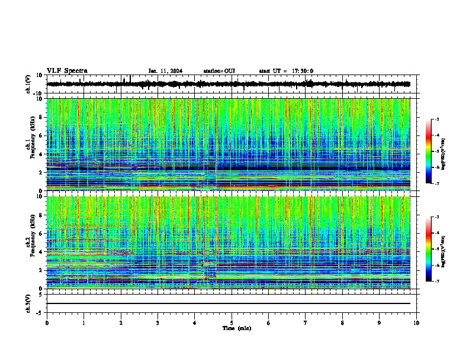Click time axis tick label "1"
The height and width of the screenshot is (362, 469).
coord(83,323)
